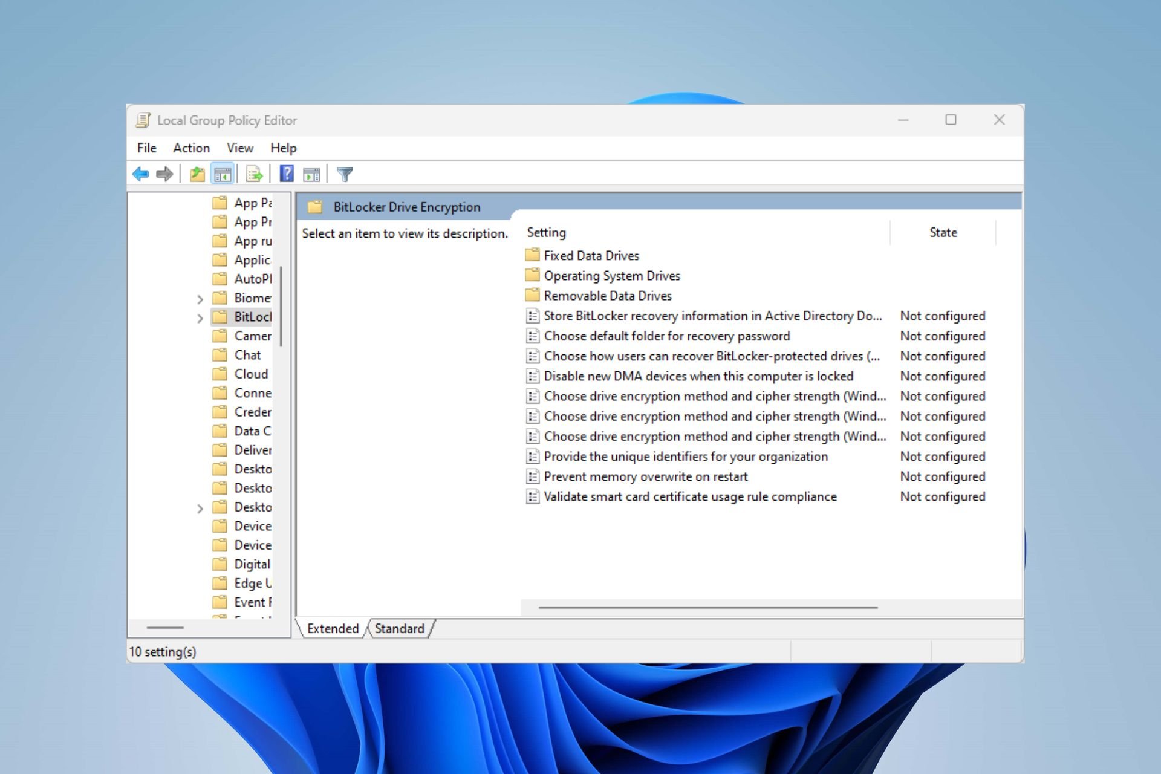Viewport: 1161px width, 774px height.
Task: Click the horizontal scrollbar in settings list
Action: 707,607
